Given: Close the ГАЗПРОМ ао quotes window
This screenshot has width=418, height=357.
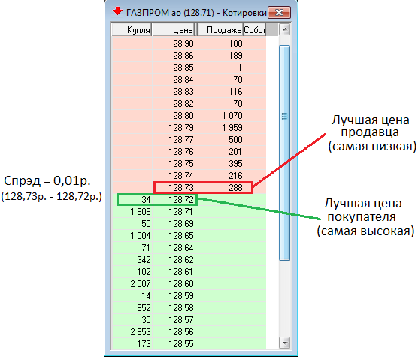Looking at the screenshot, I should click(279, 12).
